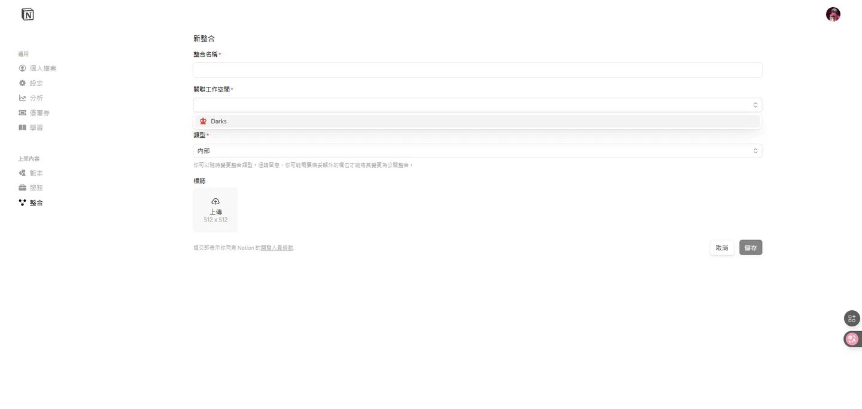The width and height of the screenshot is (862, 409).
Task: Click the Notion logo icon
Action: click(28, 14)
